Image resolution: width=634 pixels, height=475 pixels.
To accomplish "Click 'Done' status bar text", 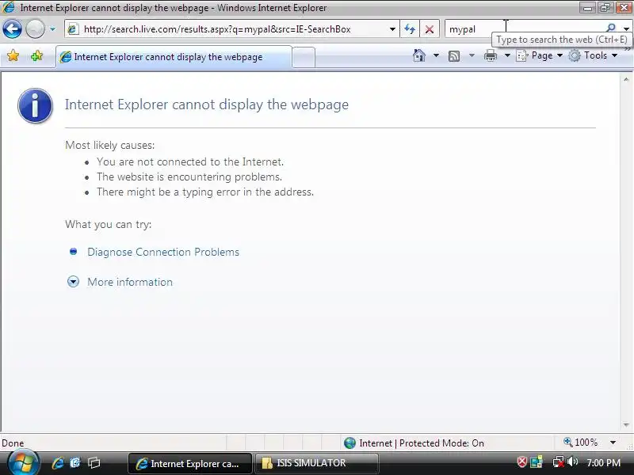I will coord(13,443).
